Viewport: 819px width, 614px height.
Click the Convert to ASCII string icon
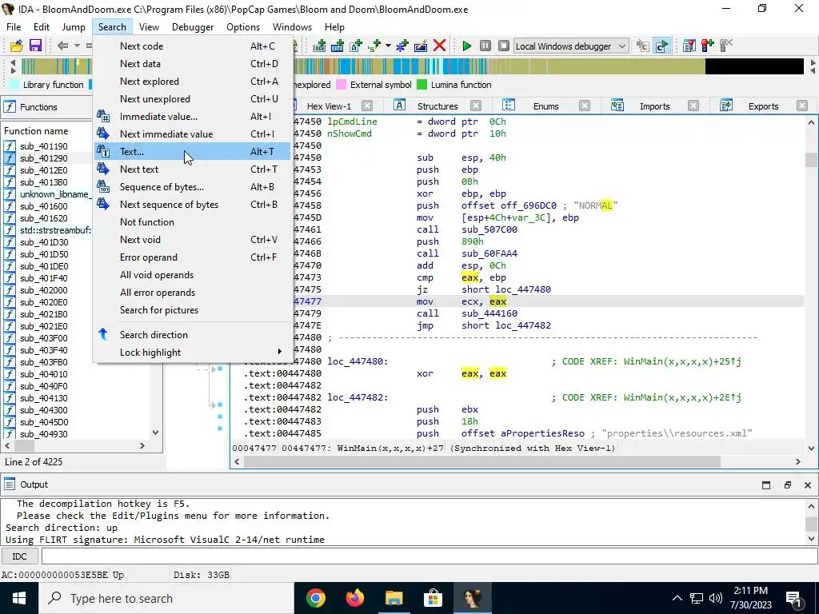click(x=356, y=46)
